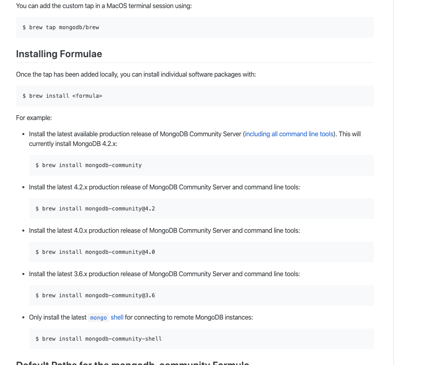Click the sentence about adding the custom tap
The width and height of the screenshot is (436, 365).
pyautogui.click(x=104, y=6)
